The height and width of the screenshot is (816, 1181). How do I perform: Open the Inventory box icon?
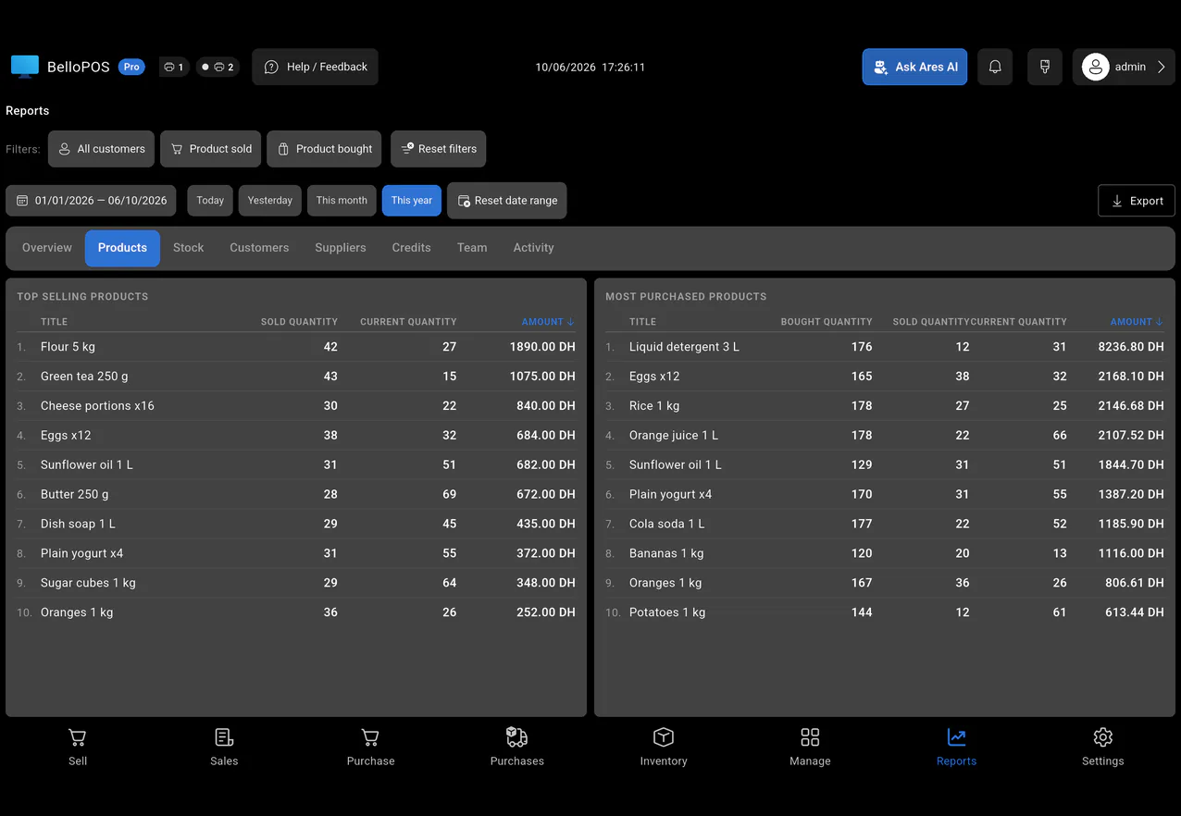pyautogui.click(x=664, y=737)
